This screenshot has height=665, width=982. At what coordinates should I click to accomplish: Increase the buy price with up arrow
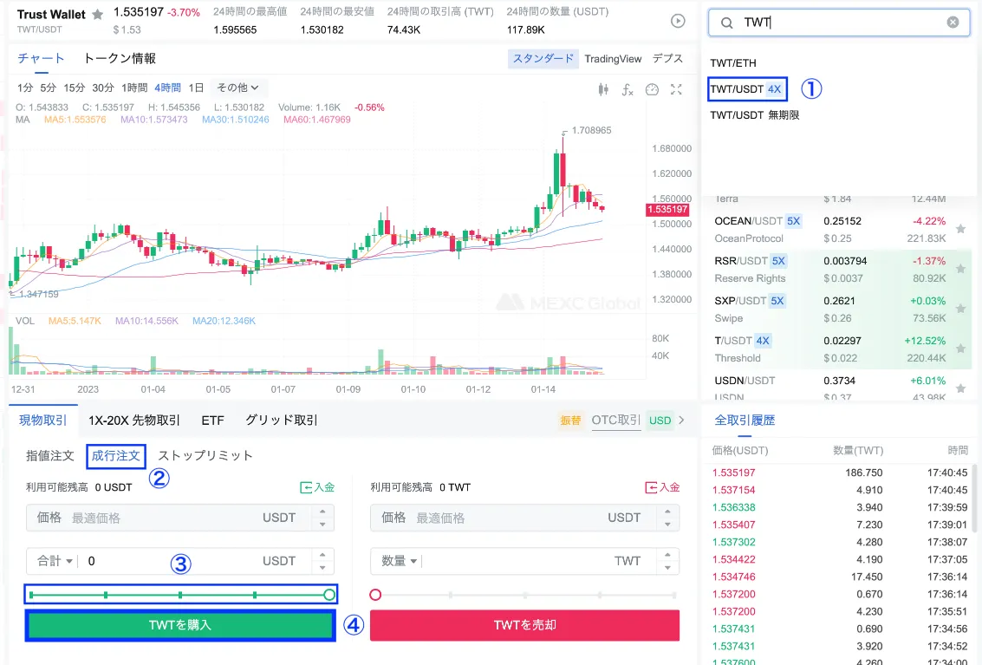[x=322, y=512]
